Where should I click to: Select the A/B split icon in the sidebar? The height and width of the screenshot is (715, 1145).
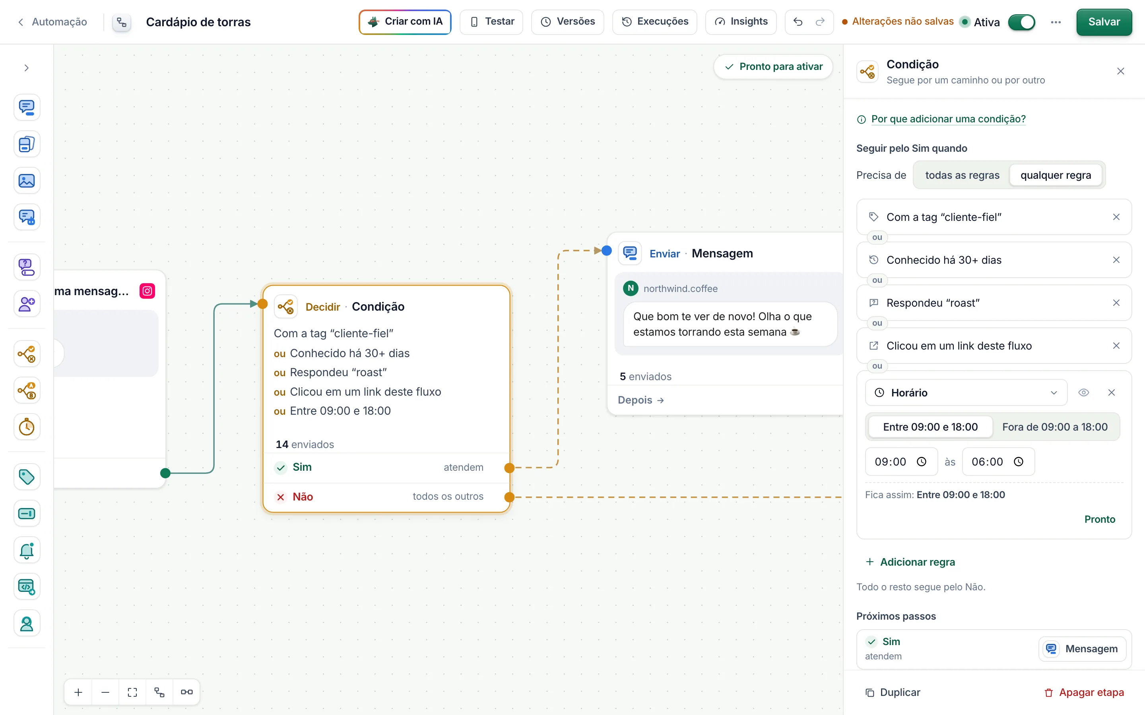[x=27, y=390]
